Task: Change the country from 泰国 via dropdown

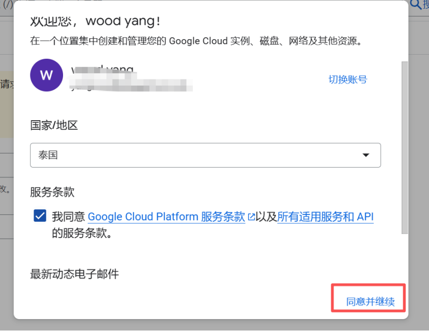Action: (x=205, y=155)
